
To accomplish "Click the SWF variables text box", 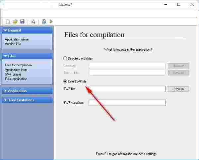I will pyautogui.click(x=127, y=103).
